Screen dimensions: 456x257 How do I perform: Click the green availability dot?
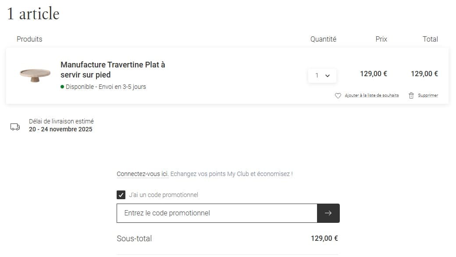point(62,87)
